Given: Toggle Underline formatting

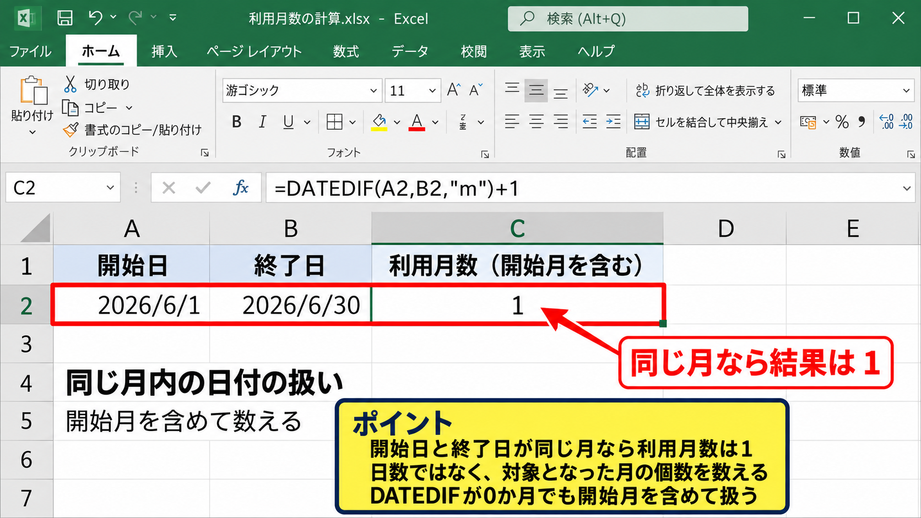Looking at the screenshot, I should (x=288, y=122).
